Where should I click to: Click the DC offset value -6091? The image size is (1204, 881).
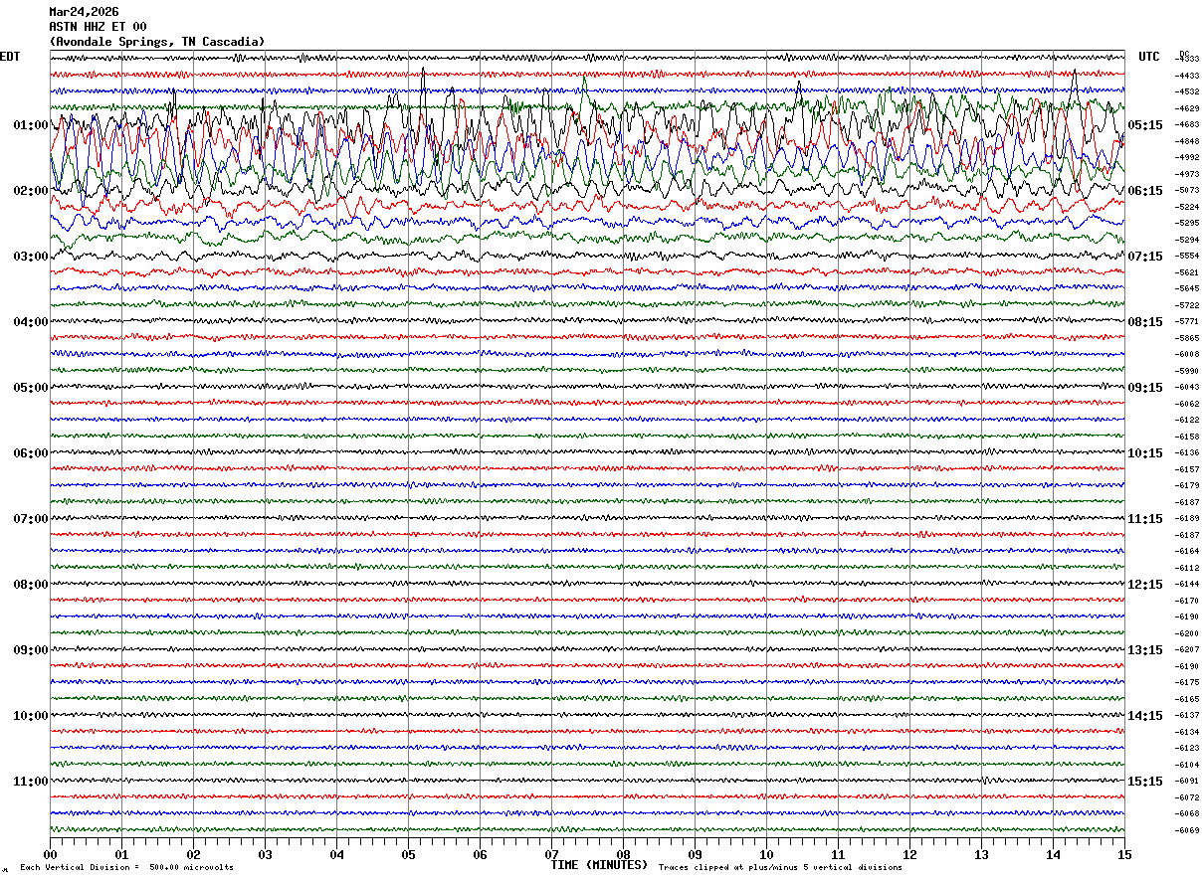click(x=1188, y=781)
